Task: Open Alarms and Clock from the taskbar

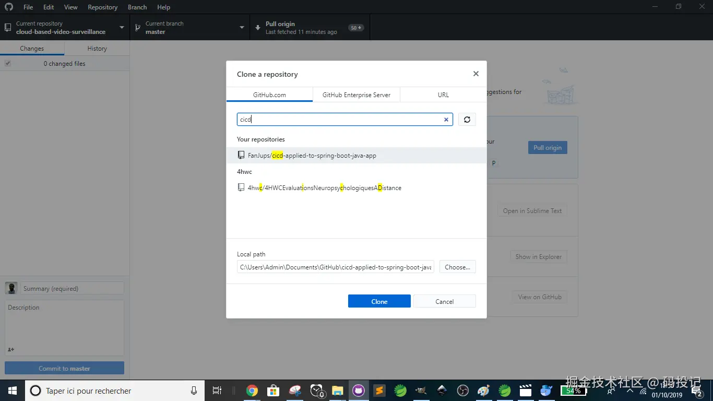Action: pos(317,391)
